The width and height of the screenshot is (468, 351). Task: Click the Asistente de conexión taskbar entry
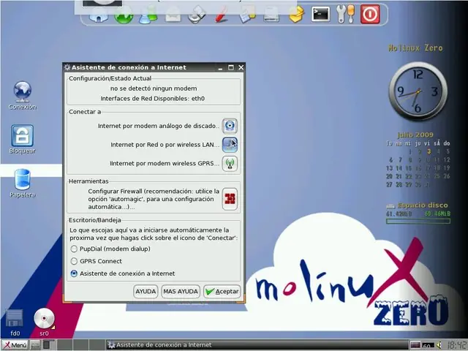(x=257, y=345)
